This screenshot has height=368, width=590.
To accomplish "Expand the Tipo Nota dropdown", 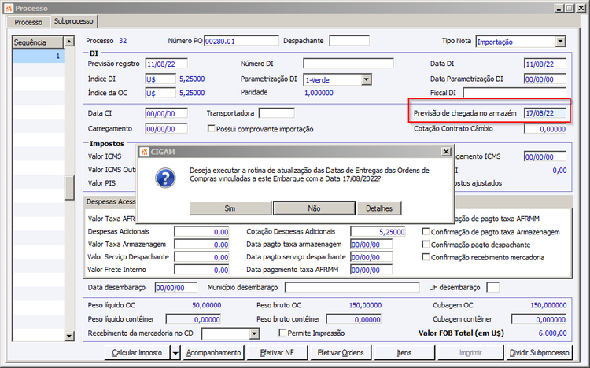I will coord(560,42).
